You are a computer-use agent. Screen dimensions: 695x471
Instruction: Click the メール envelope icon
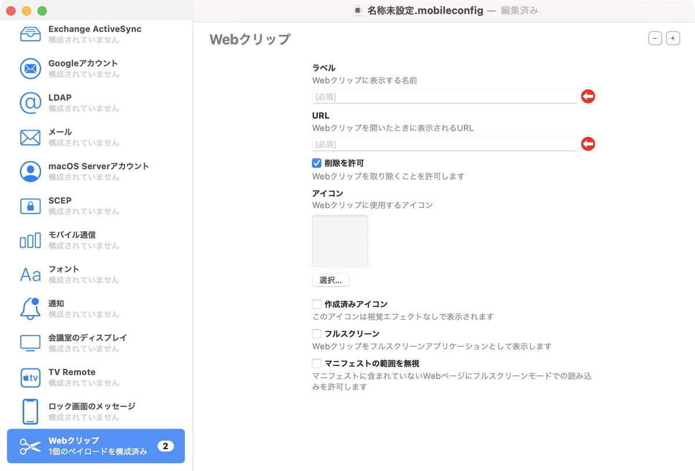tap(30, 137)
